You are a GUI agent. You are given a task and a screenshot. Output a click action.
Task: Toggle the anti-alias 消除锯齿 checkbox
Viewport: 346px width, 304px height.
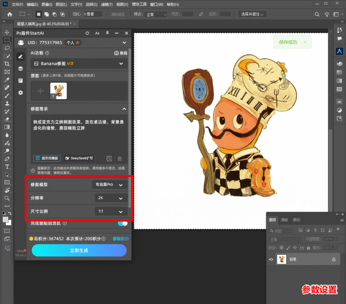coord(107,14)
